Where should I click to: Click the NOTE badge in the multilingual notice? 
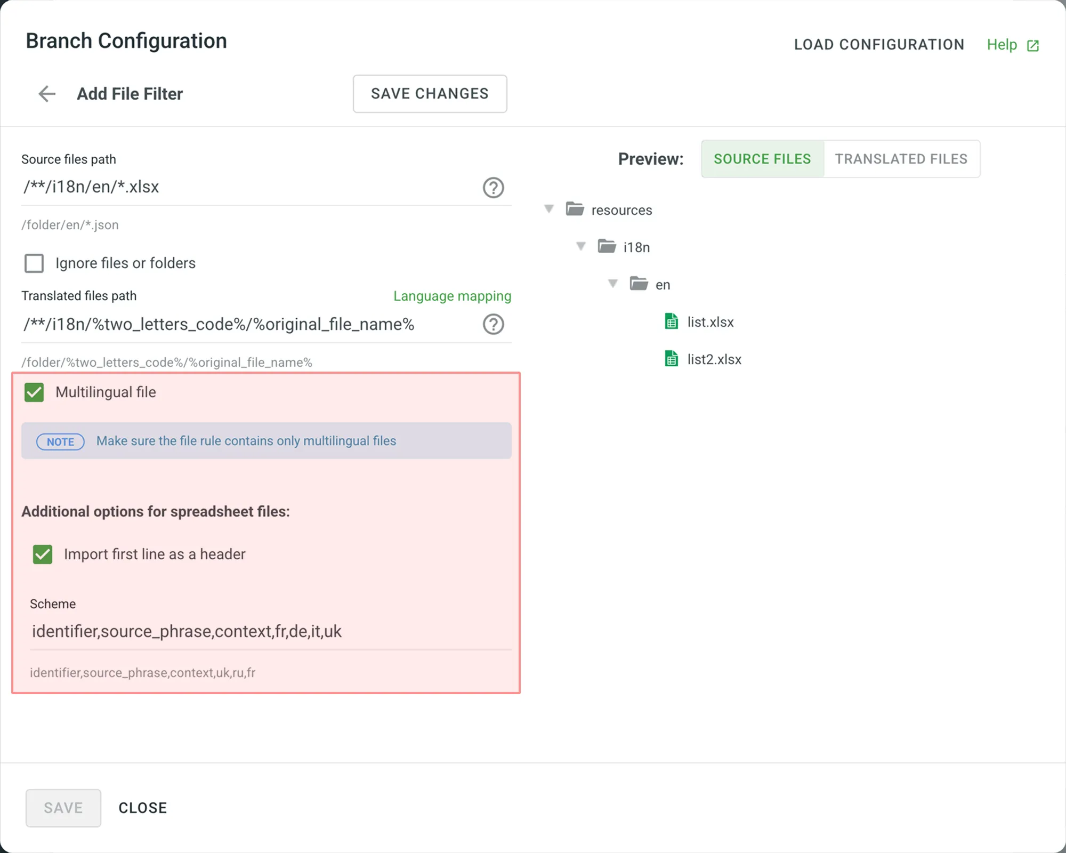click(x=60, y=441)
